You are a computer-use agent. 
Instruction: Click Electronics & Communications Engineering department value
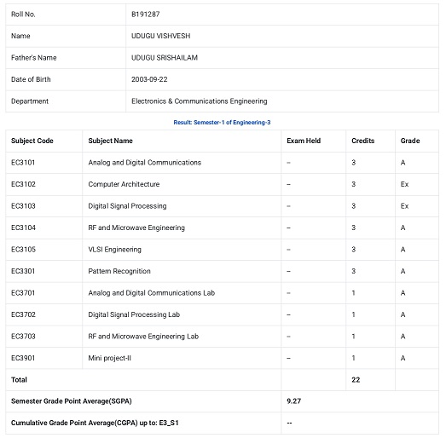[x=199, y=101]
